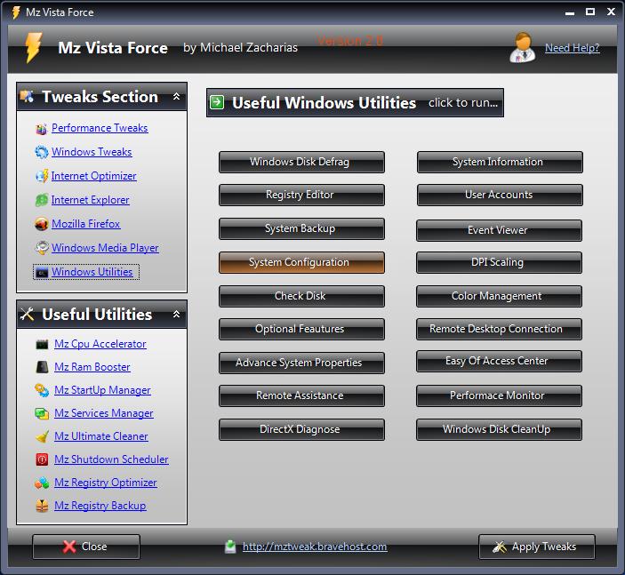
Task: Open the Performance Tweaks section
Action: pyautogui.click(x=100, y=128)
